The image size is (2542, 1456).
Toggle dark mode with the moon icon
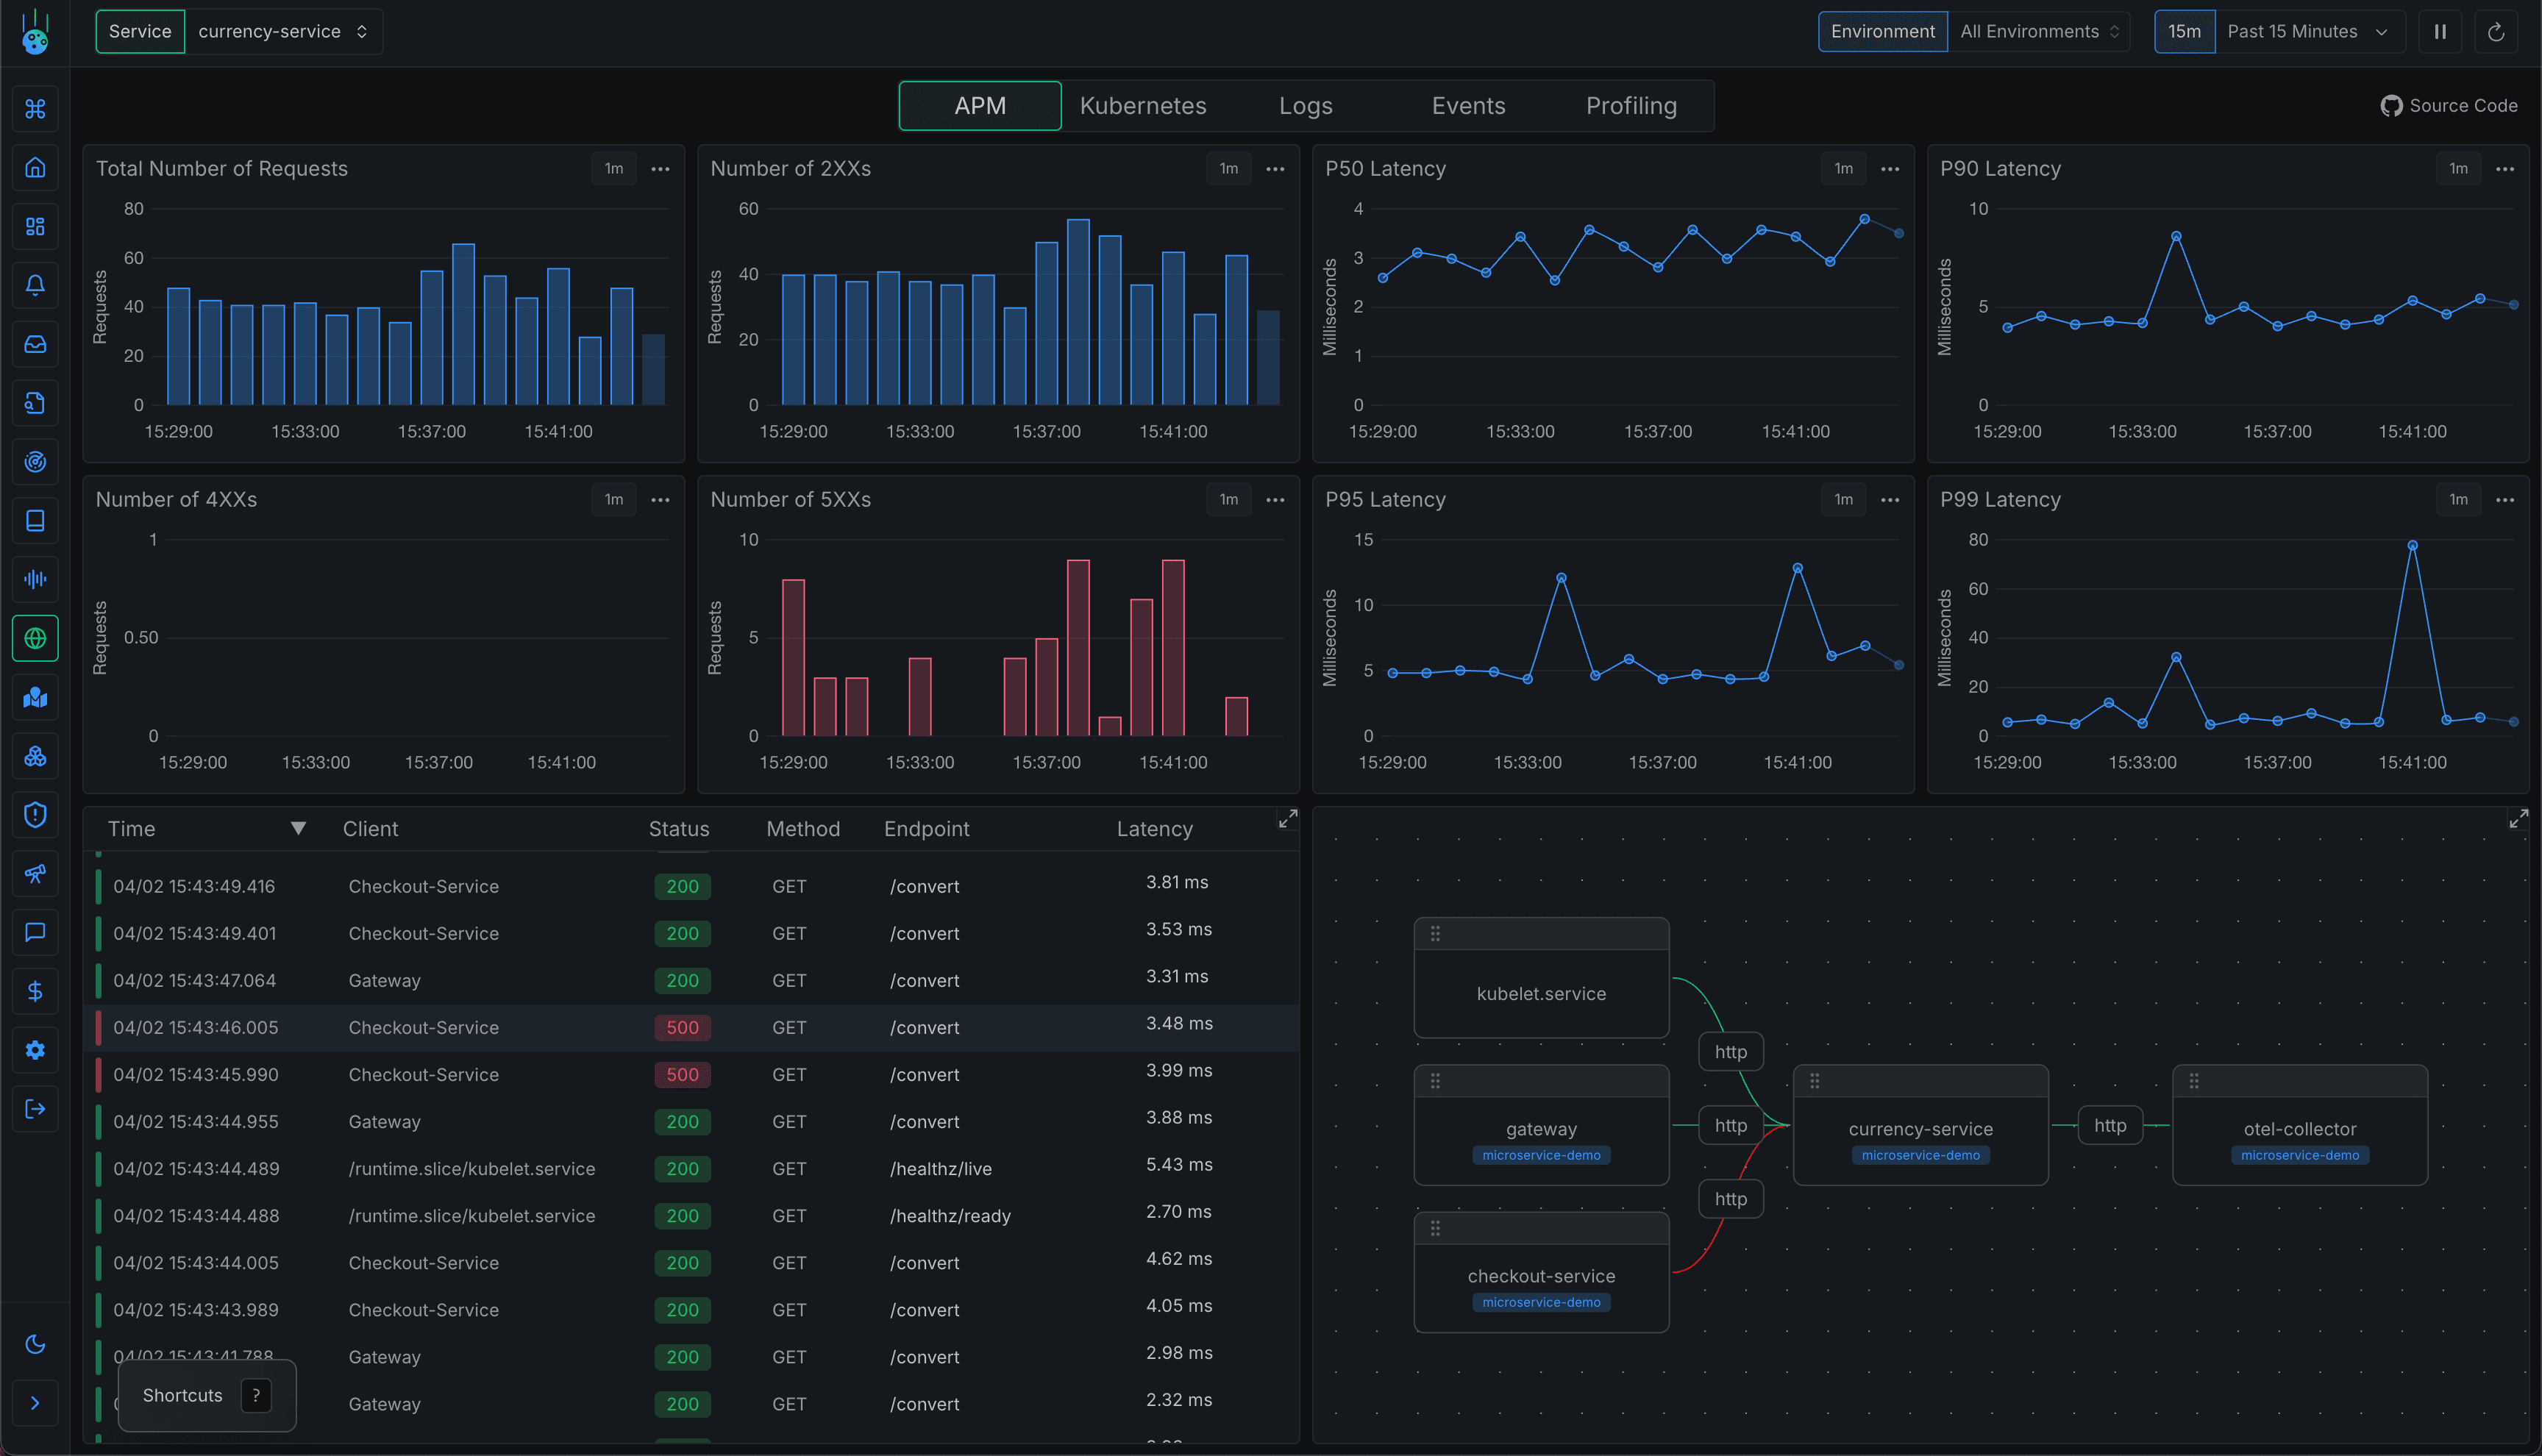35,1344
